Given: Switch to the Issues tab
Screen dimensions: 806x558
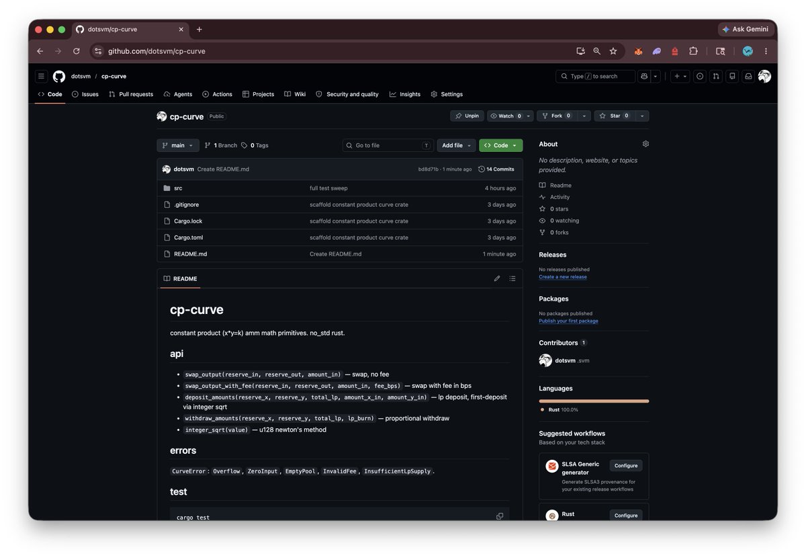Looking at the screenshot, I should [85, 94].
